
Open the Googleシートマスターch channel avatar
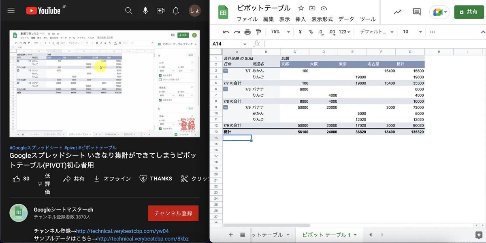(19, 213)
